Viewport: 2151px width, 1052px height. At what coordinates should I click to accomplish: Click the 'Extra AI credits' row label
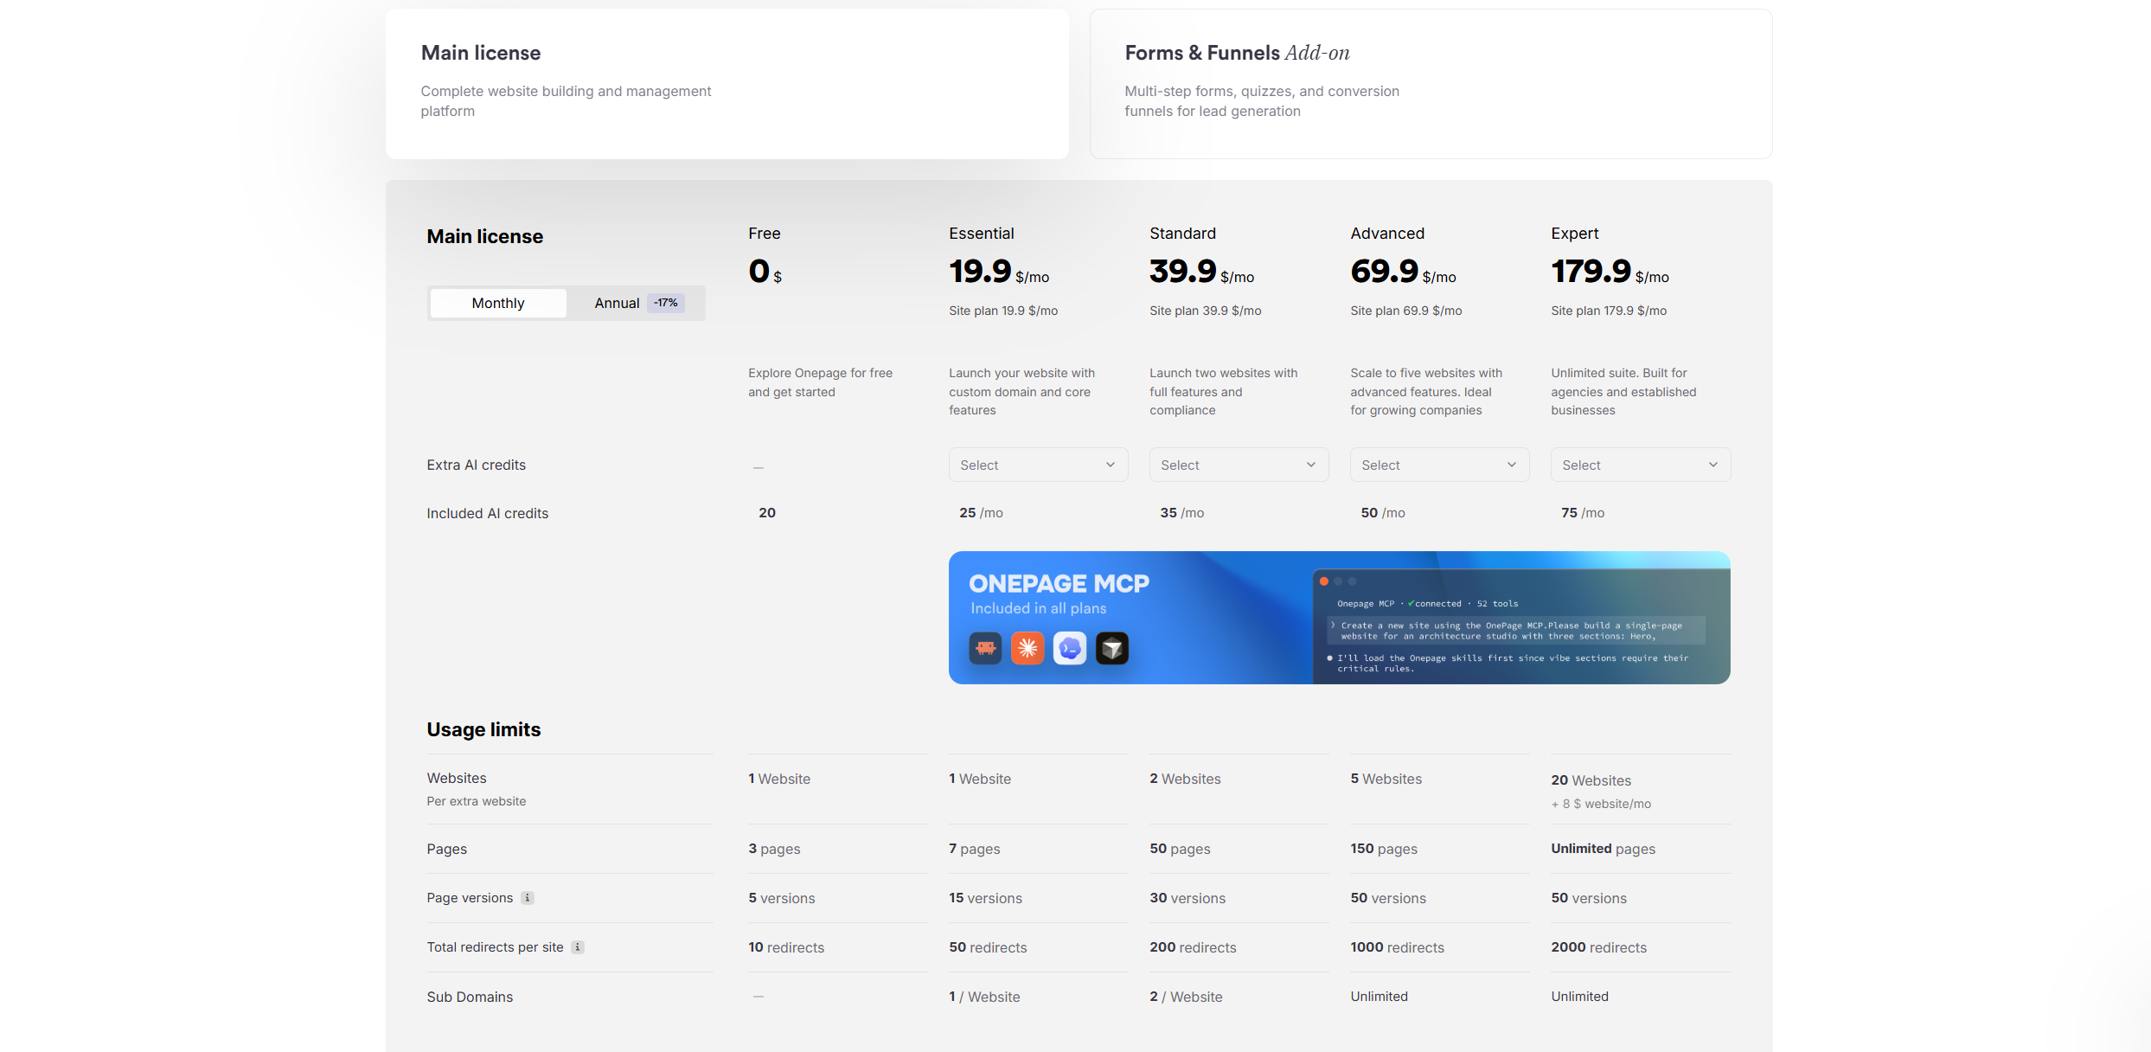(x=476, y=465)
